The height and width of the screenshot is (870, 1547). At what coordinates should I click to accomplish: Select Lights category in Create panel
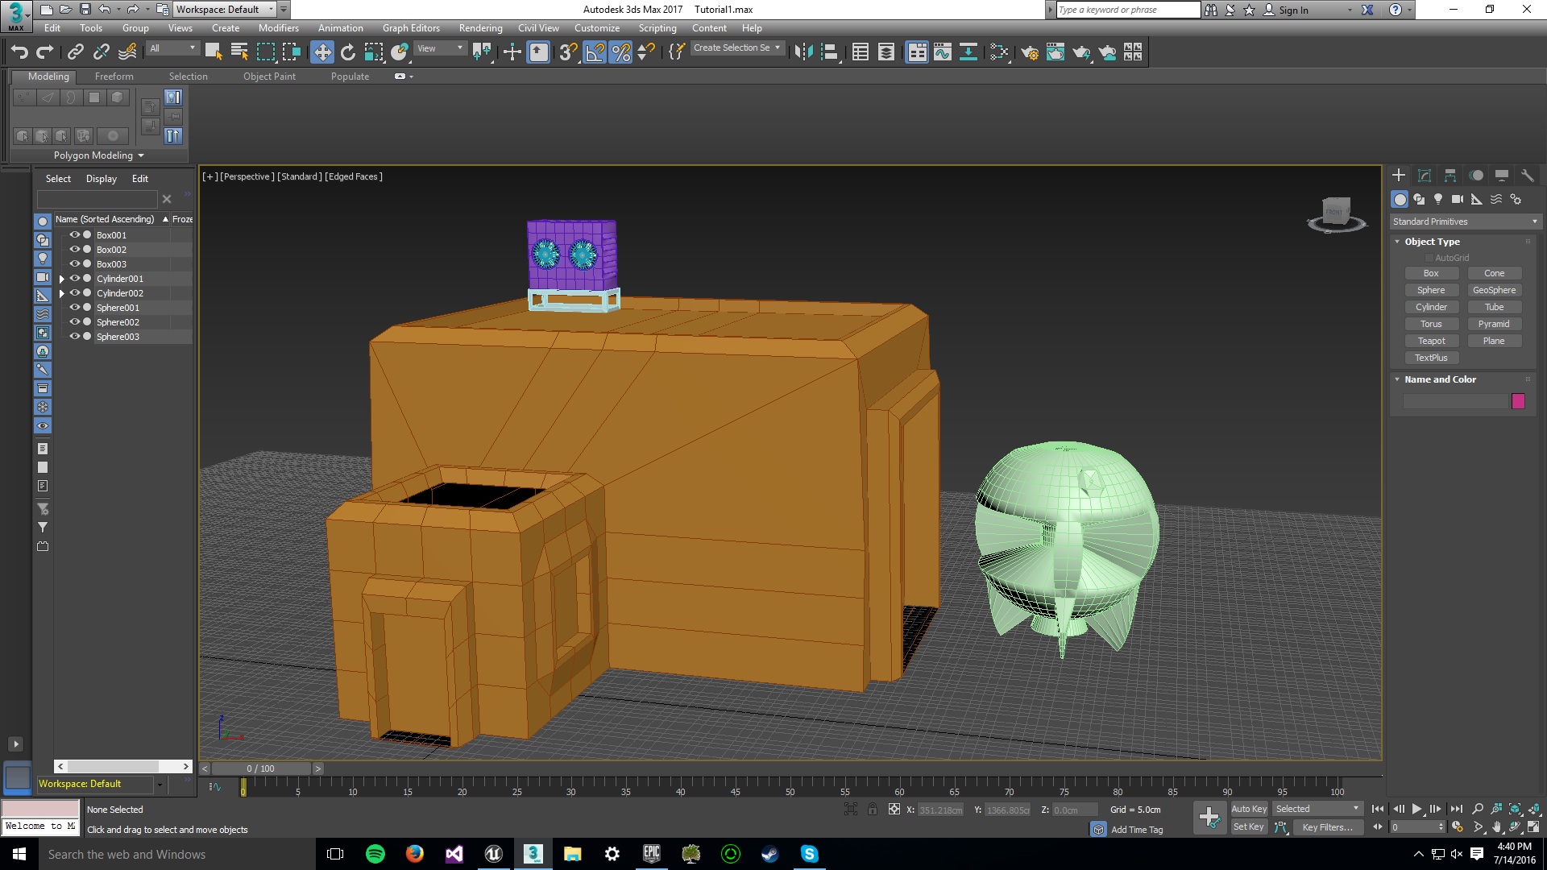tap(1438, 199)
